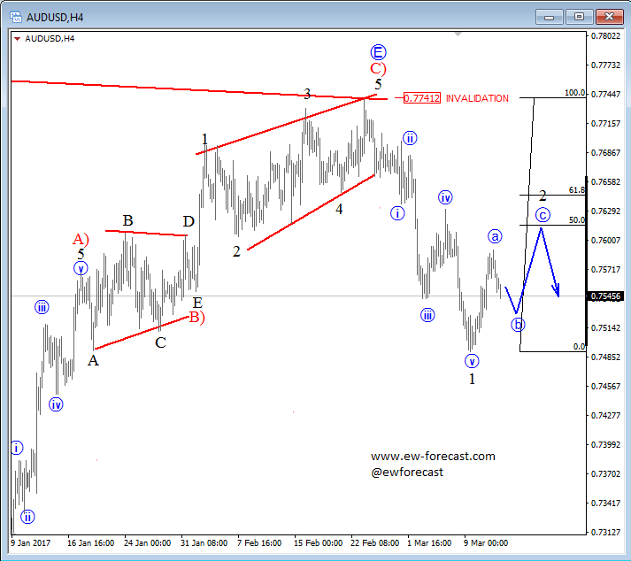Click current price tag 0.75456 on price scale
The width and height of the screenshot is (631, 561).
pyautogui.click(x=605, y=296)
